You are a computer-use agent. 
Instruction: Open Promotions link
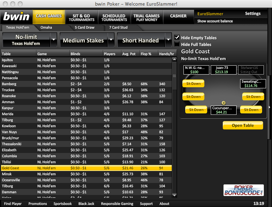pyautogui.click(x=38, y=204)
